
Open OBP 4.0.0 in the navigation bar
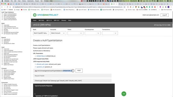(x=56, y=20)
